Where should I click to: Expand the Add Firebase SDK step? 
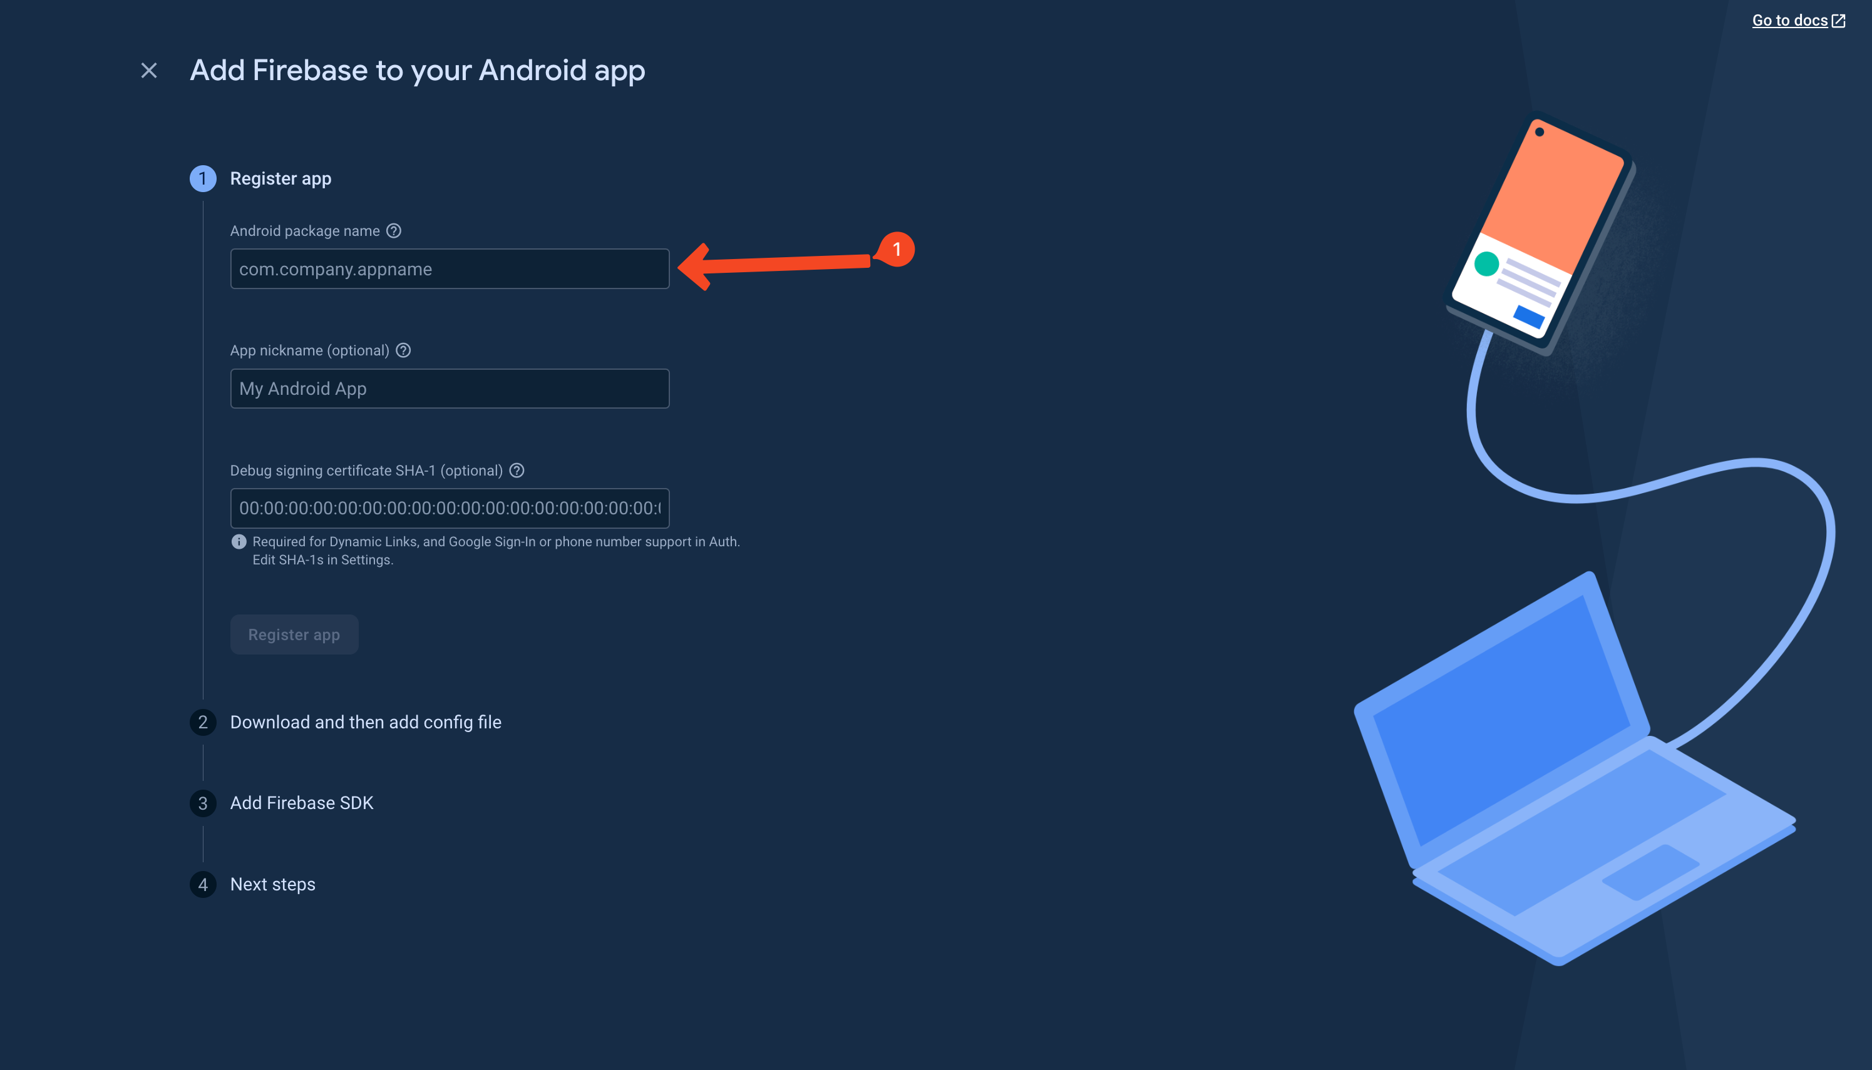coord(302,803)
